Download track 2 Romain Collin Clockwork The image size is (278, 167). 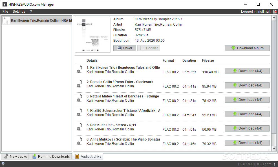tap(247, 85)
